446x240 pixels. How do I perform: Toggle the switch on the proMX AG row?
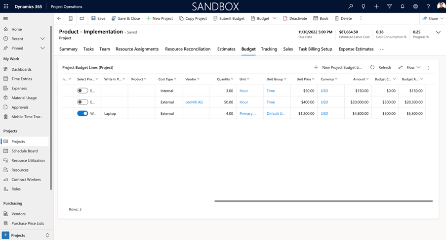tap(82, 102)
